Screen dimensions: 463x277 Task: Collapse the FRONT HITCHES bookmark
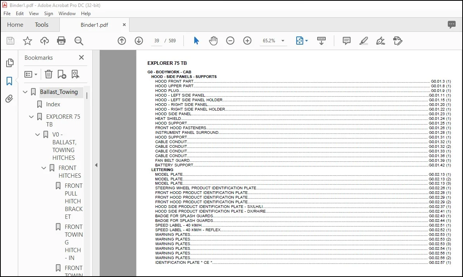coord(44,168)
